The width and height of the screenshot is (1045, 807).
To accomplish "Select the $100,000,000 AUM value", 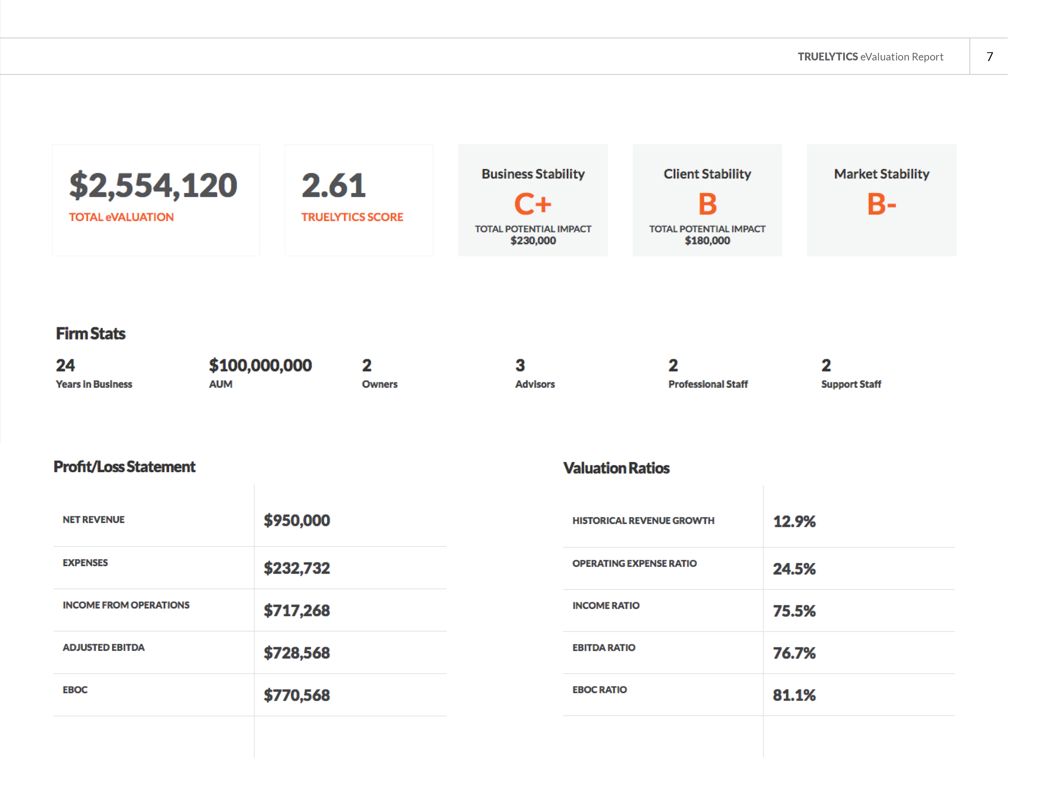I will (260, 365).
